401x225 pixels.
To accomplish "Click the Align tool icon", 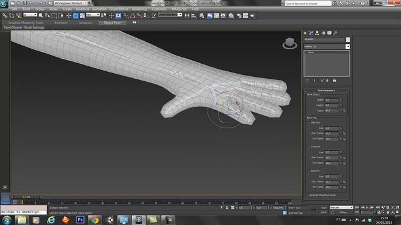I will tap(194, 16).
